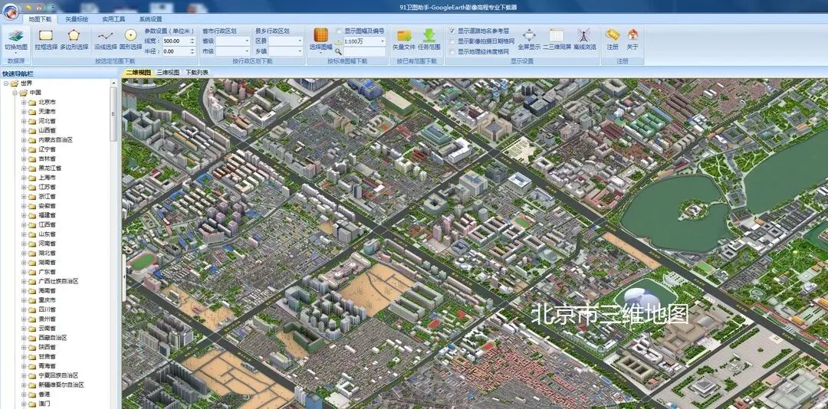Viewport: 828px width, 409px height.
Task: Select the 圆形选择 circle selection tool
Action: (130, 40)
